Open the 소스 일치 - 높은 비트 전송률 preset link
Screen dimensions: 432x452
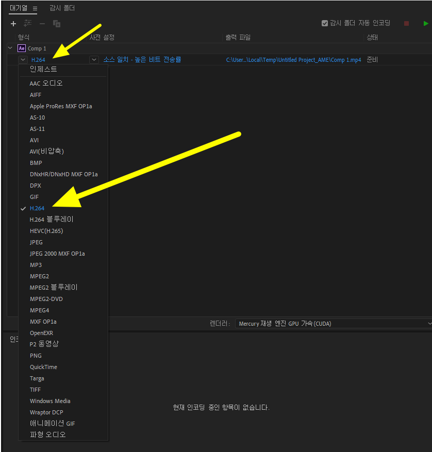142,60
